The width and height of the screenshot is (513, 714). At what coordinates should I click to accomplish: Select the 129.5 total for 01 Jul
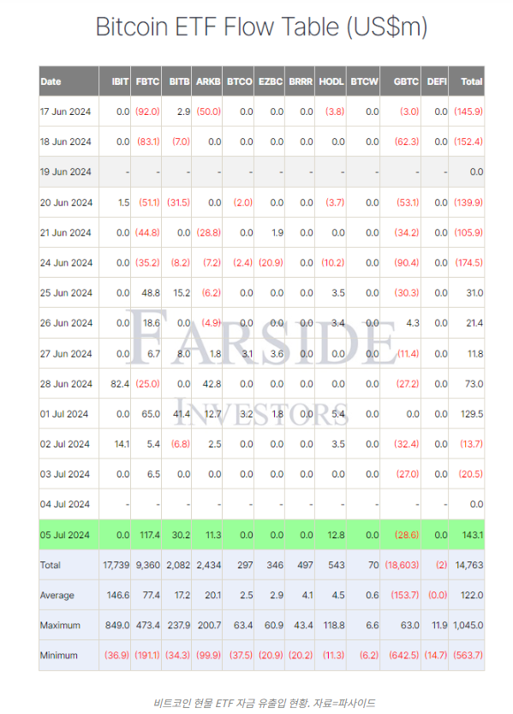pos(471,414)
